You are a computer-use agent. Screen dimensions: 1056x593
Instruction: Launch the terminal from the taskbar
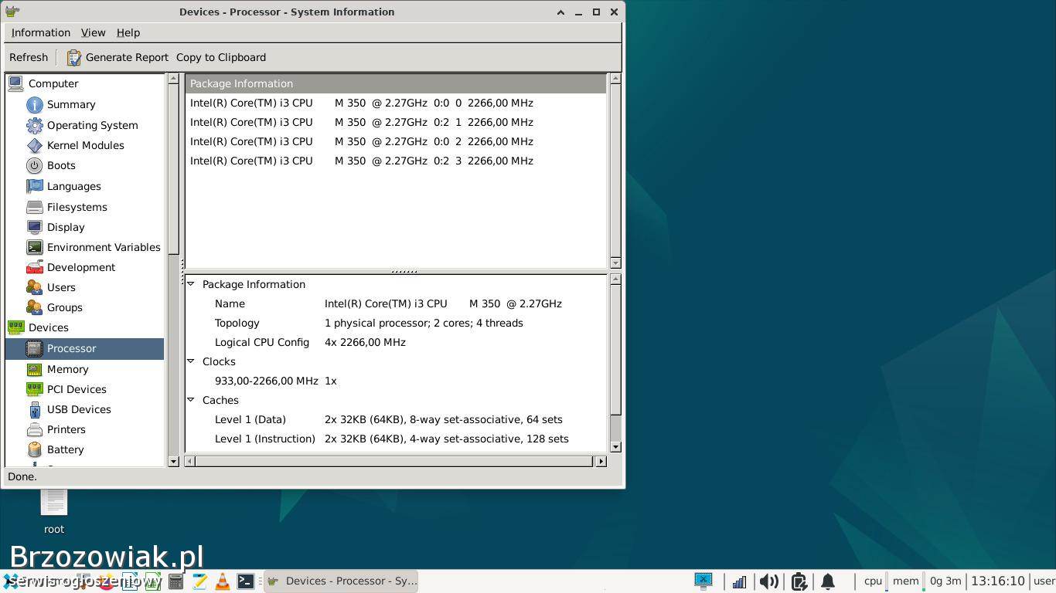click(245, 581)
